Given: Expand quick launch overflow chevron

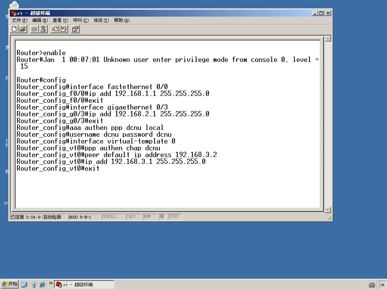Looking at the screenshot, I should coord(51,283).
